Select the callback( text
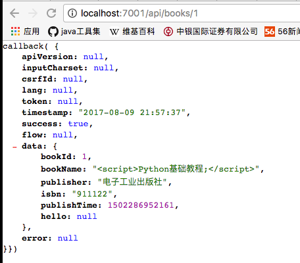Screen dimensions: 300x263 (26, 46)
